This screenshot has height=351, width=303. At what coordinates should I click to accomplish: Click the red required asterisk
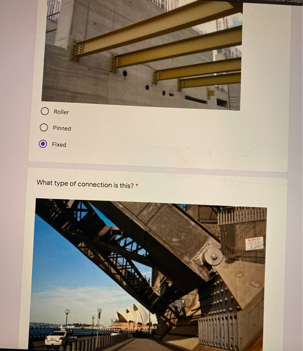pos(137,186)
